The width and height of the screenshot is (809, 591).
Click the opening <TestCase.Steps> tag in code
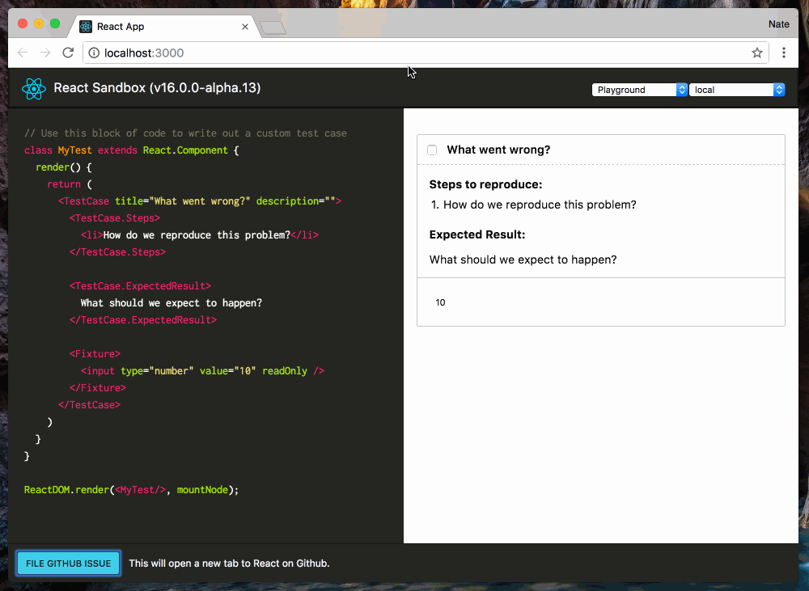click(115, 218)
